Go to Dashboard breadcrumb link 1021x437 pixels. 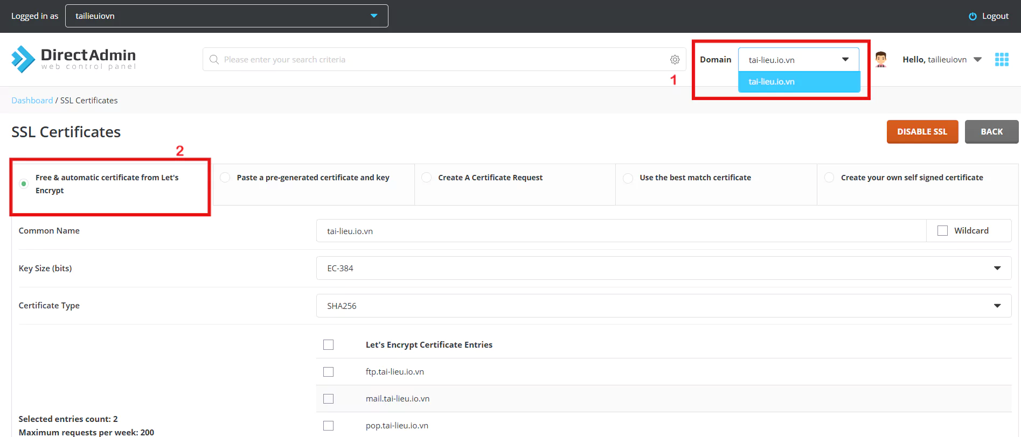(32, 101)
